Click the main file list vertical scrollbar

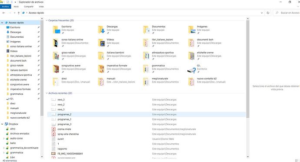[x=248, y=69]
